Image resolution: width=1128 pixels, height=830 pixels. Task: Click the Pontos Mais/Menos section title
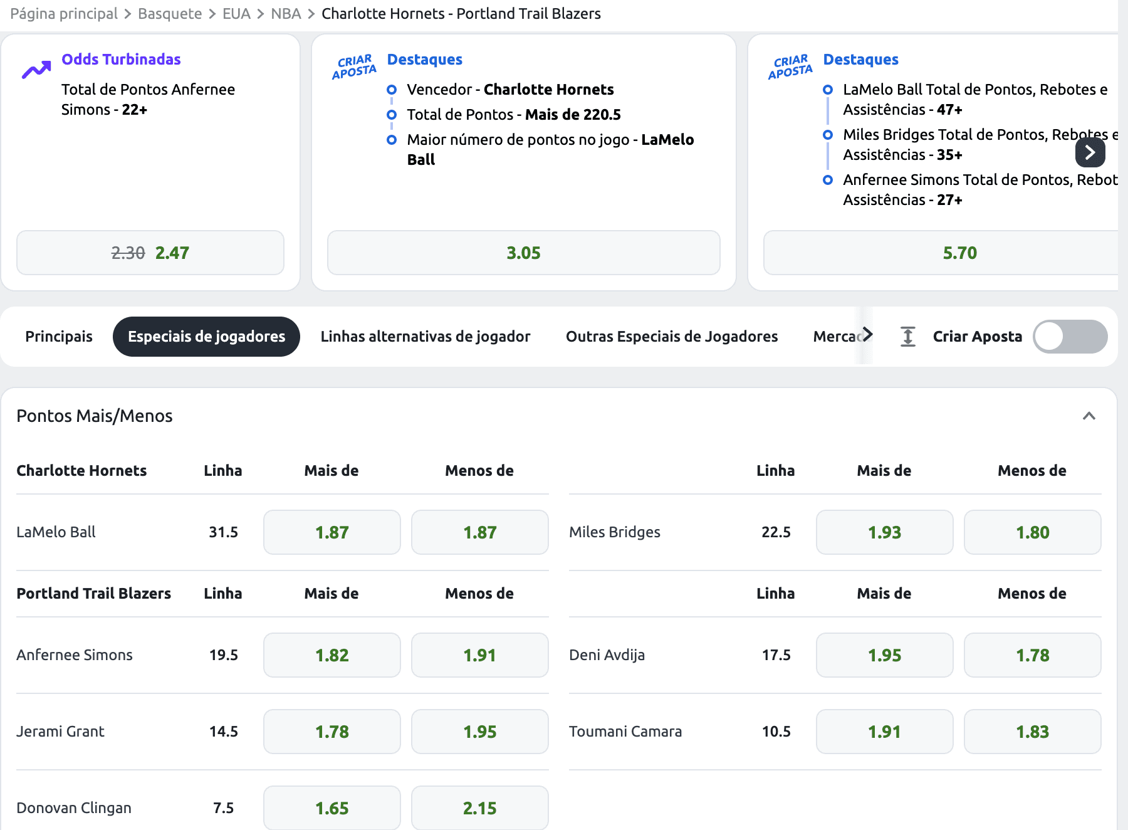tap(95, 416)
